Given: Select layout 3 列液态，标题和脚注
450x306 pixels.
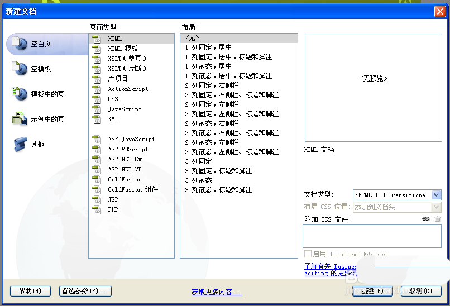Looking at the screenshot, I should pyautogui.click(x=239, y=189).
